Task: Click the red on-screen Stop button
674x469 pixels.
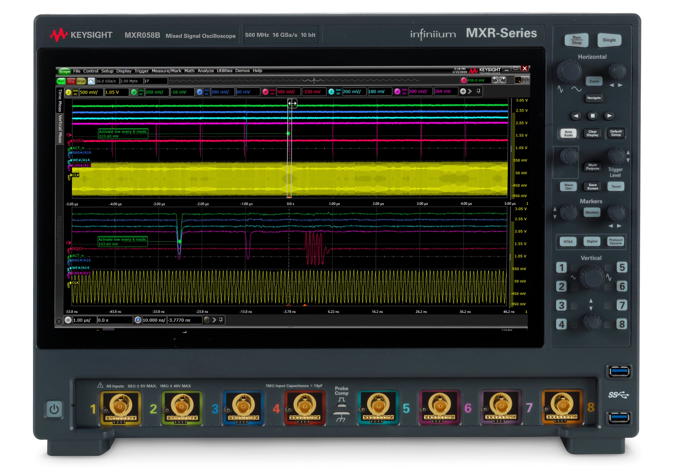Action: coord(71,81)
